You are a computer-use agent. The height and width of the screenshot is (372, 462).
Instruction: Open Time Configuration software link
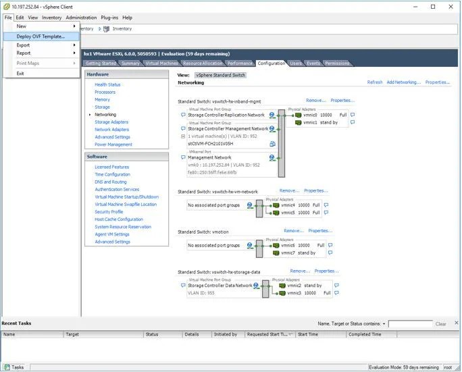tap(112, 175)
